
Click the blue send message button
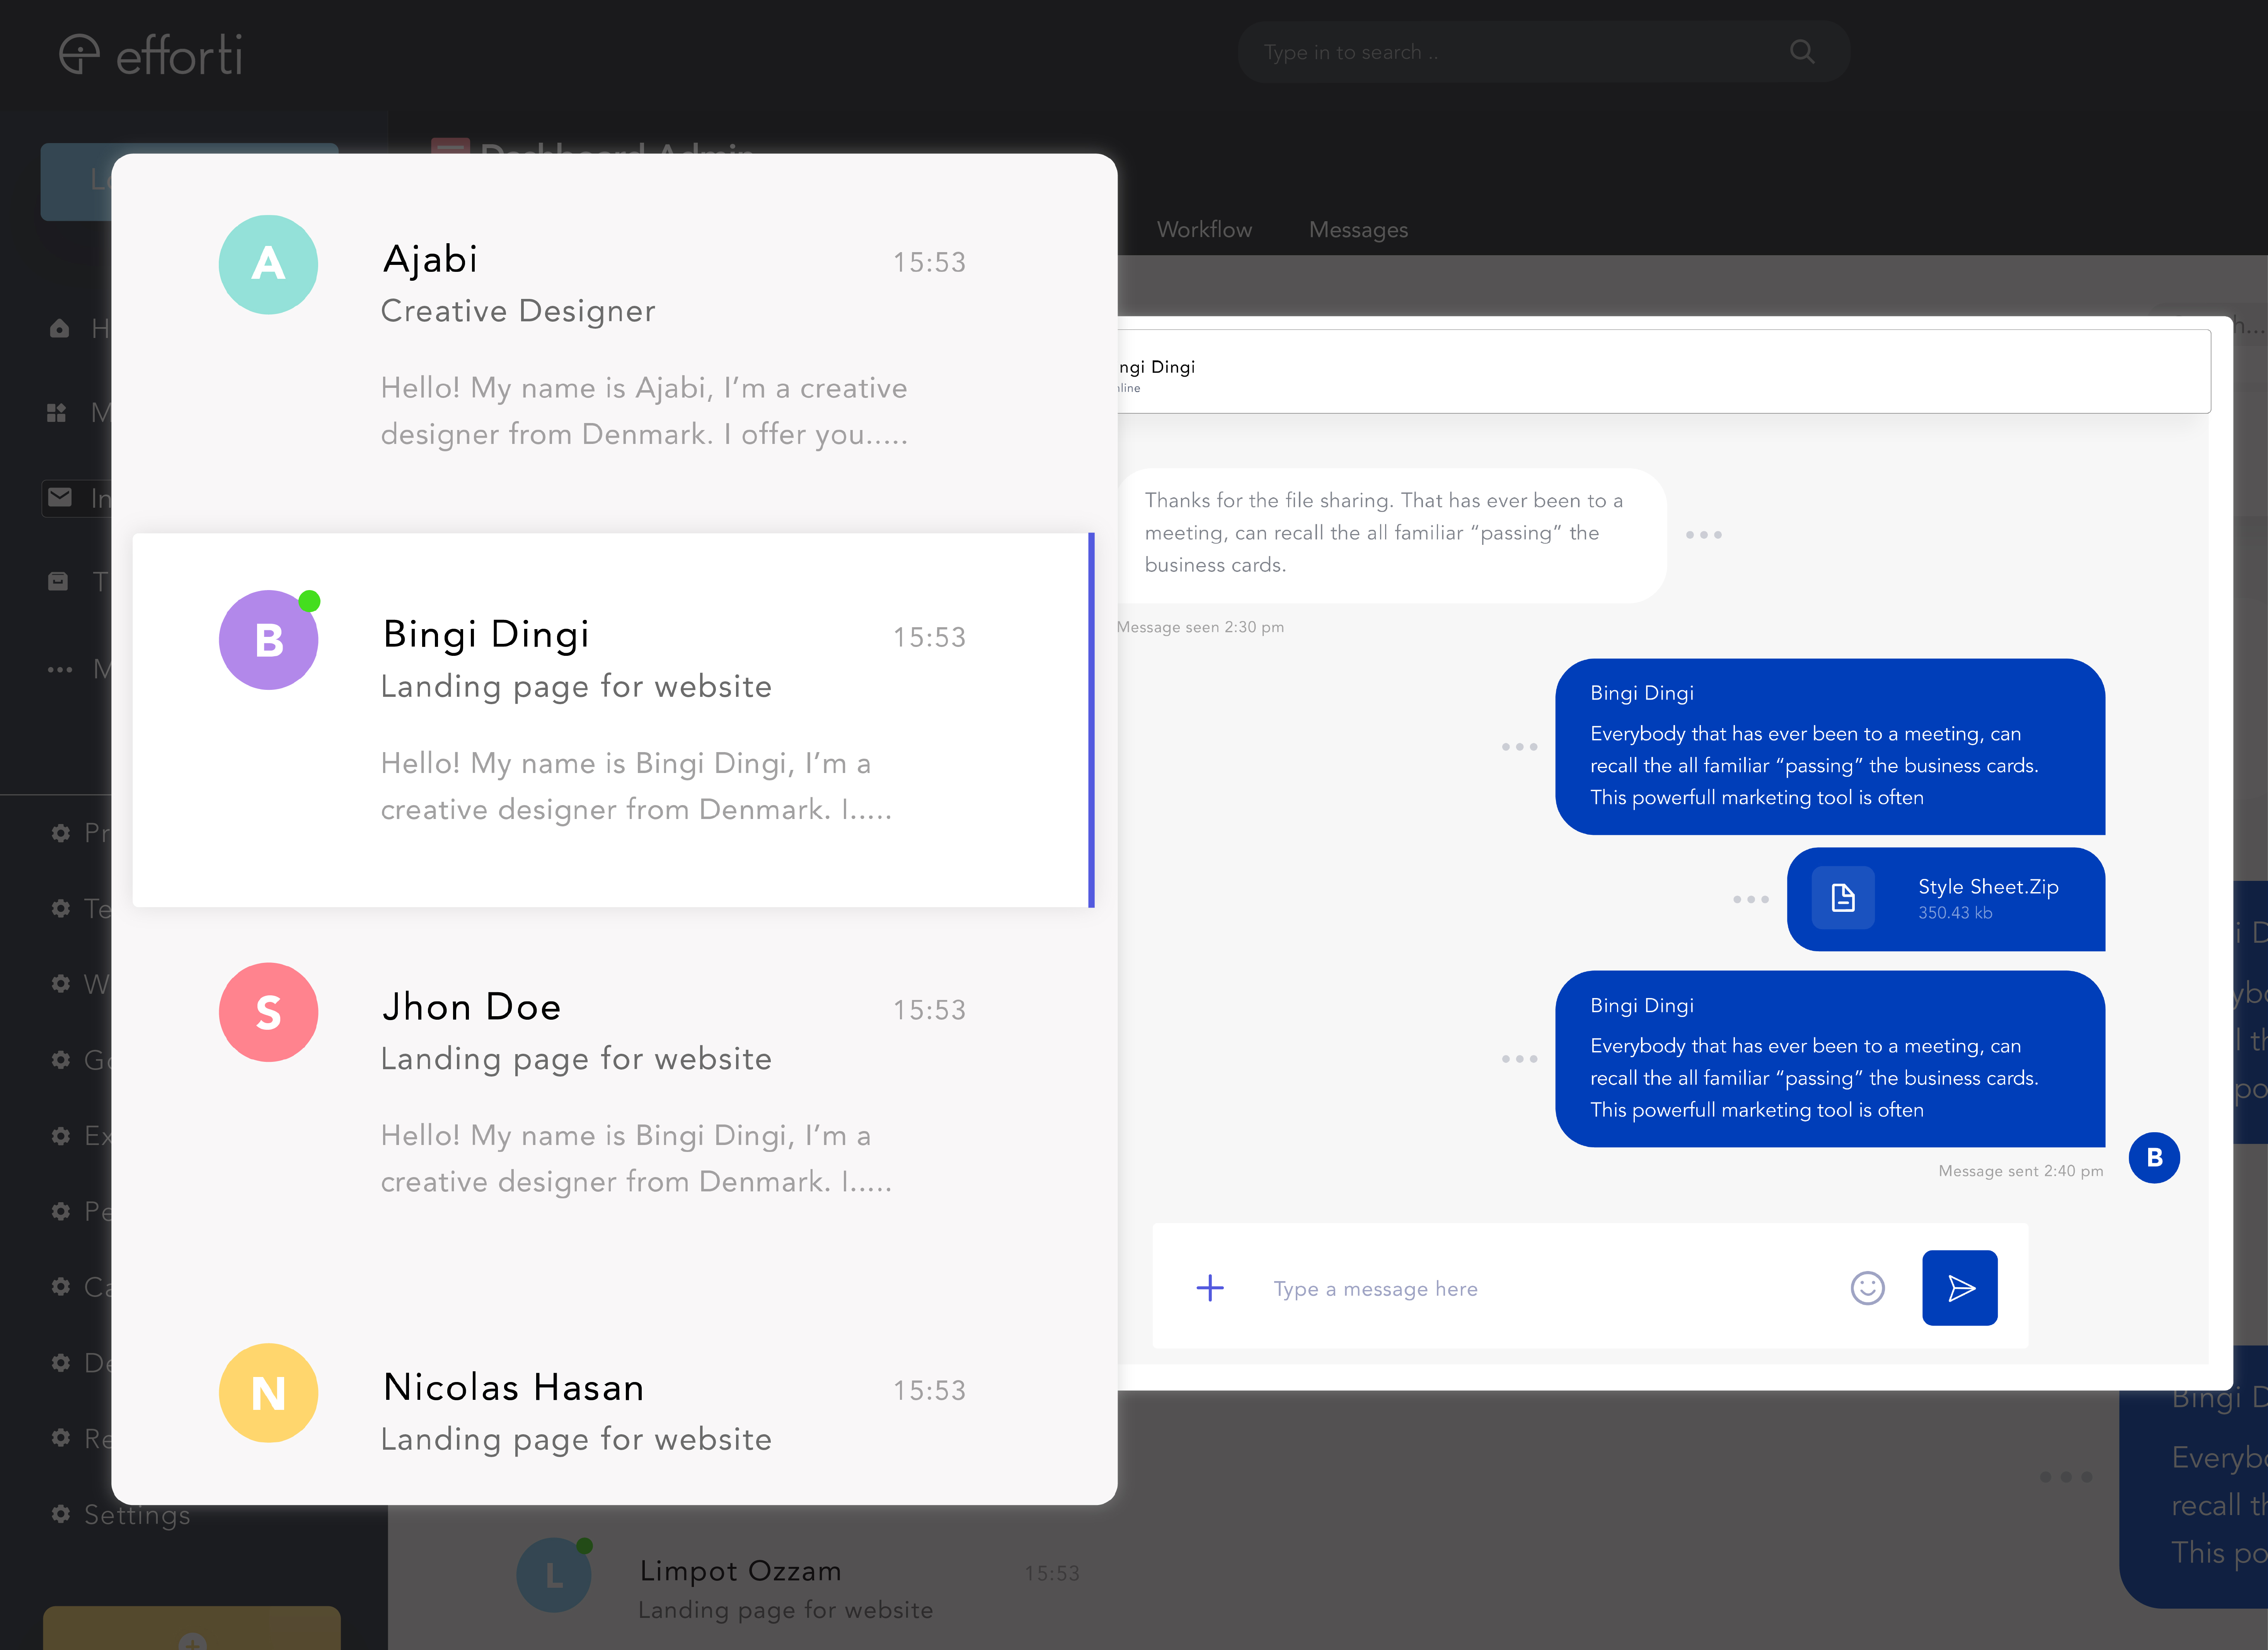(x=1959, y=1288)
